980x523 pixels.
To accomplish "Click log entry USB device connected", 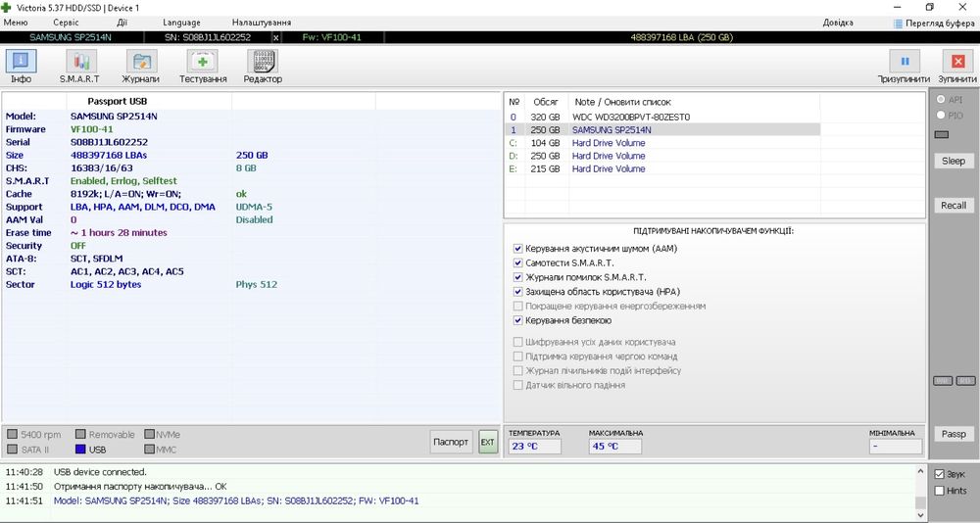I will (100, 472).
